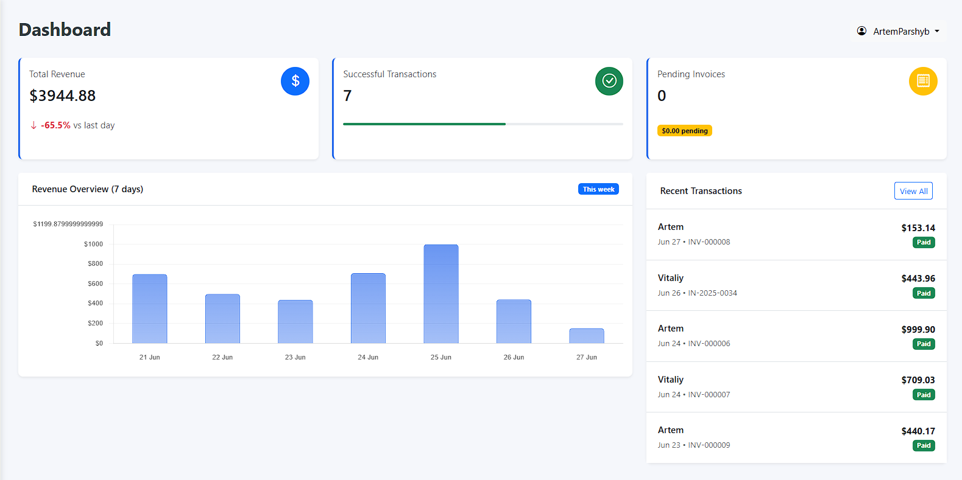Select the 21 Jun revenue bar

[150, 308]
